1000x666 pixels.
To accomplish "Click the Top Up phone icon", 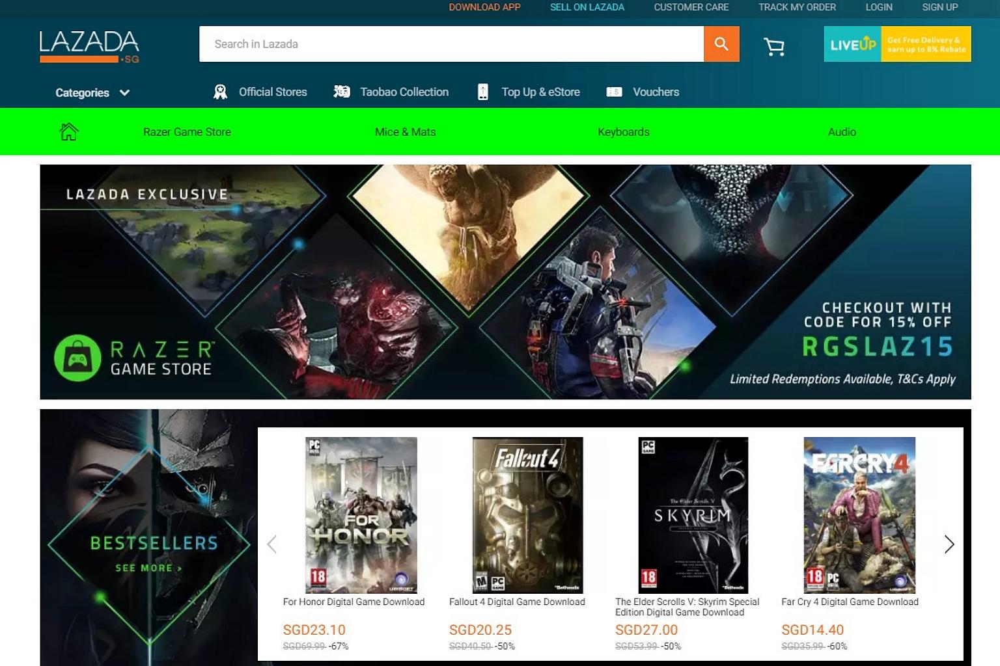I will point(482,92).
